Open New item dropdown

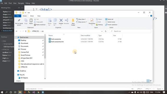(81, 19)
